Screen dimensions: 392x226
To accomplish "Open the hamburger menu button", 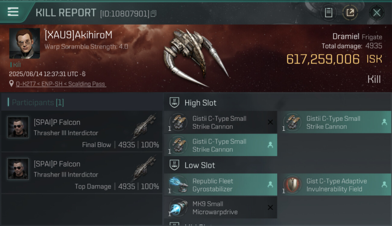I will (13, 12).
